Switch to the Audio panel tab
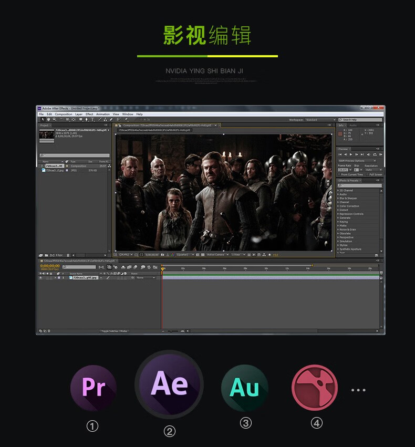This screenshot has width=415, height=447. tap(353, 125)
